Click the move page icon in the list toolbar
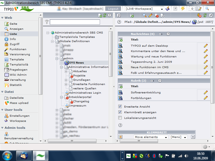Screen dimensions: 215x161 [162, 16]
